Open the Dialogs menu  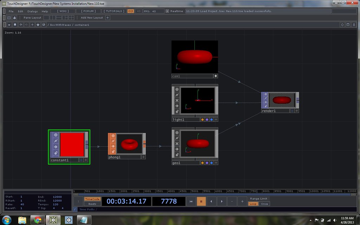pyautogui.click(x=32, y=11)
